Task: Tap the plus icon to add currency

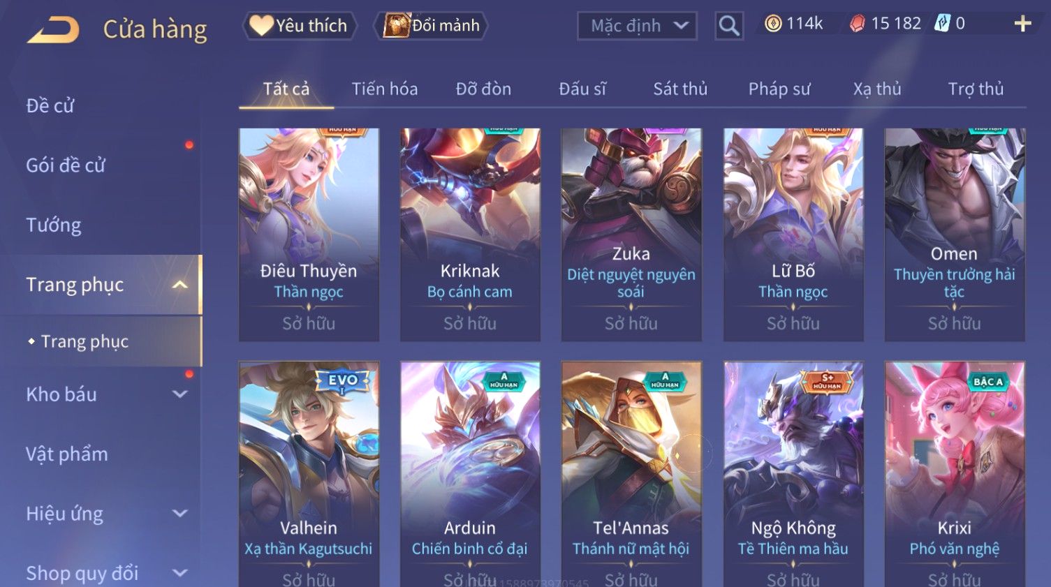Action: click(x=1022, y=24)
